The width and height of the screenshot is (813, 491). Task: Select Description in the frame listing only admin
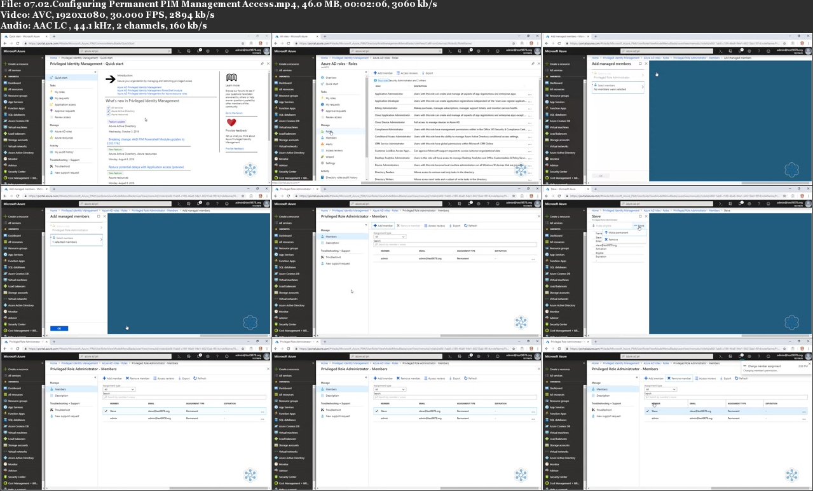332,243
